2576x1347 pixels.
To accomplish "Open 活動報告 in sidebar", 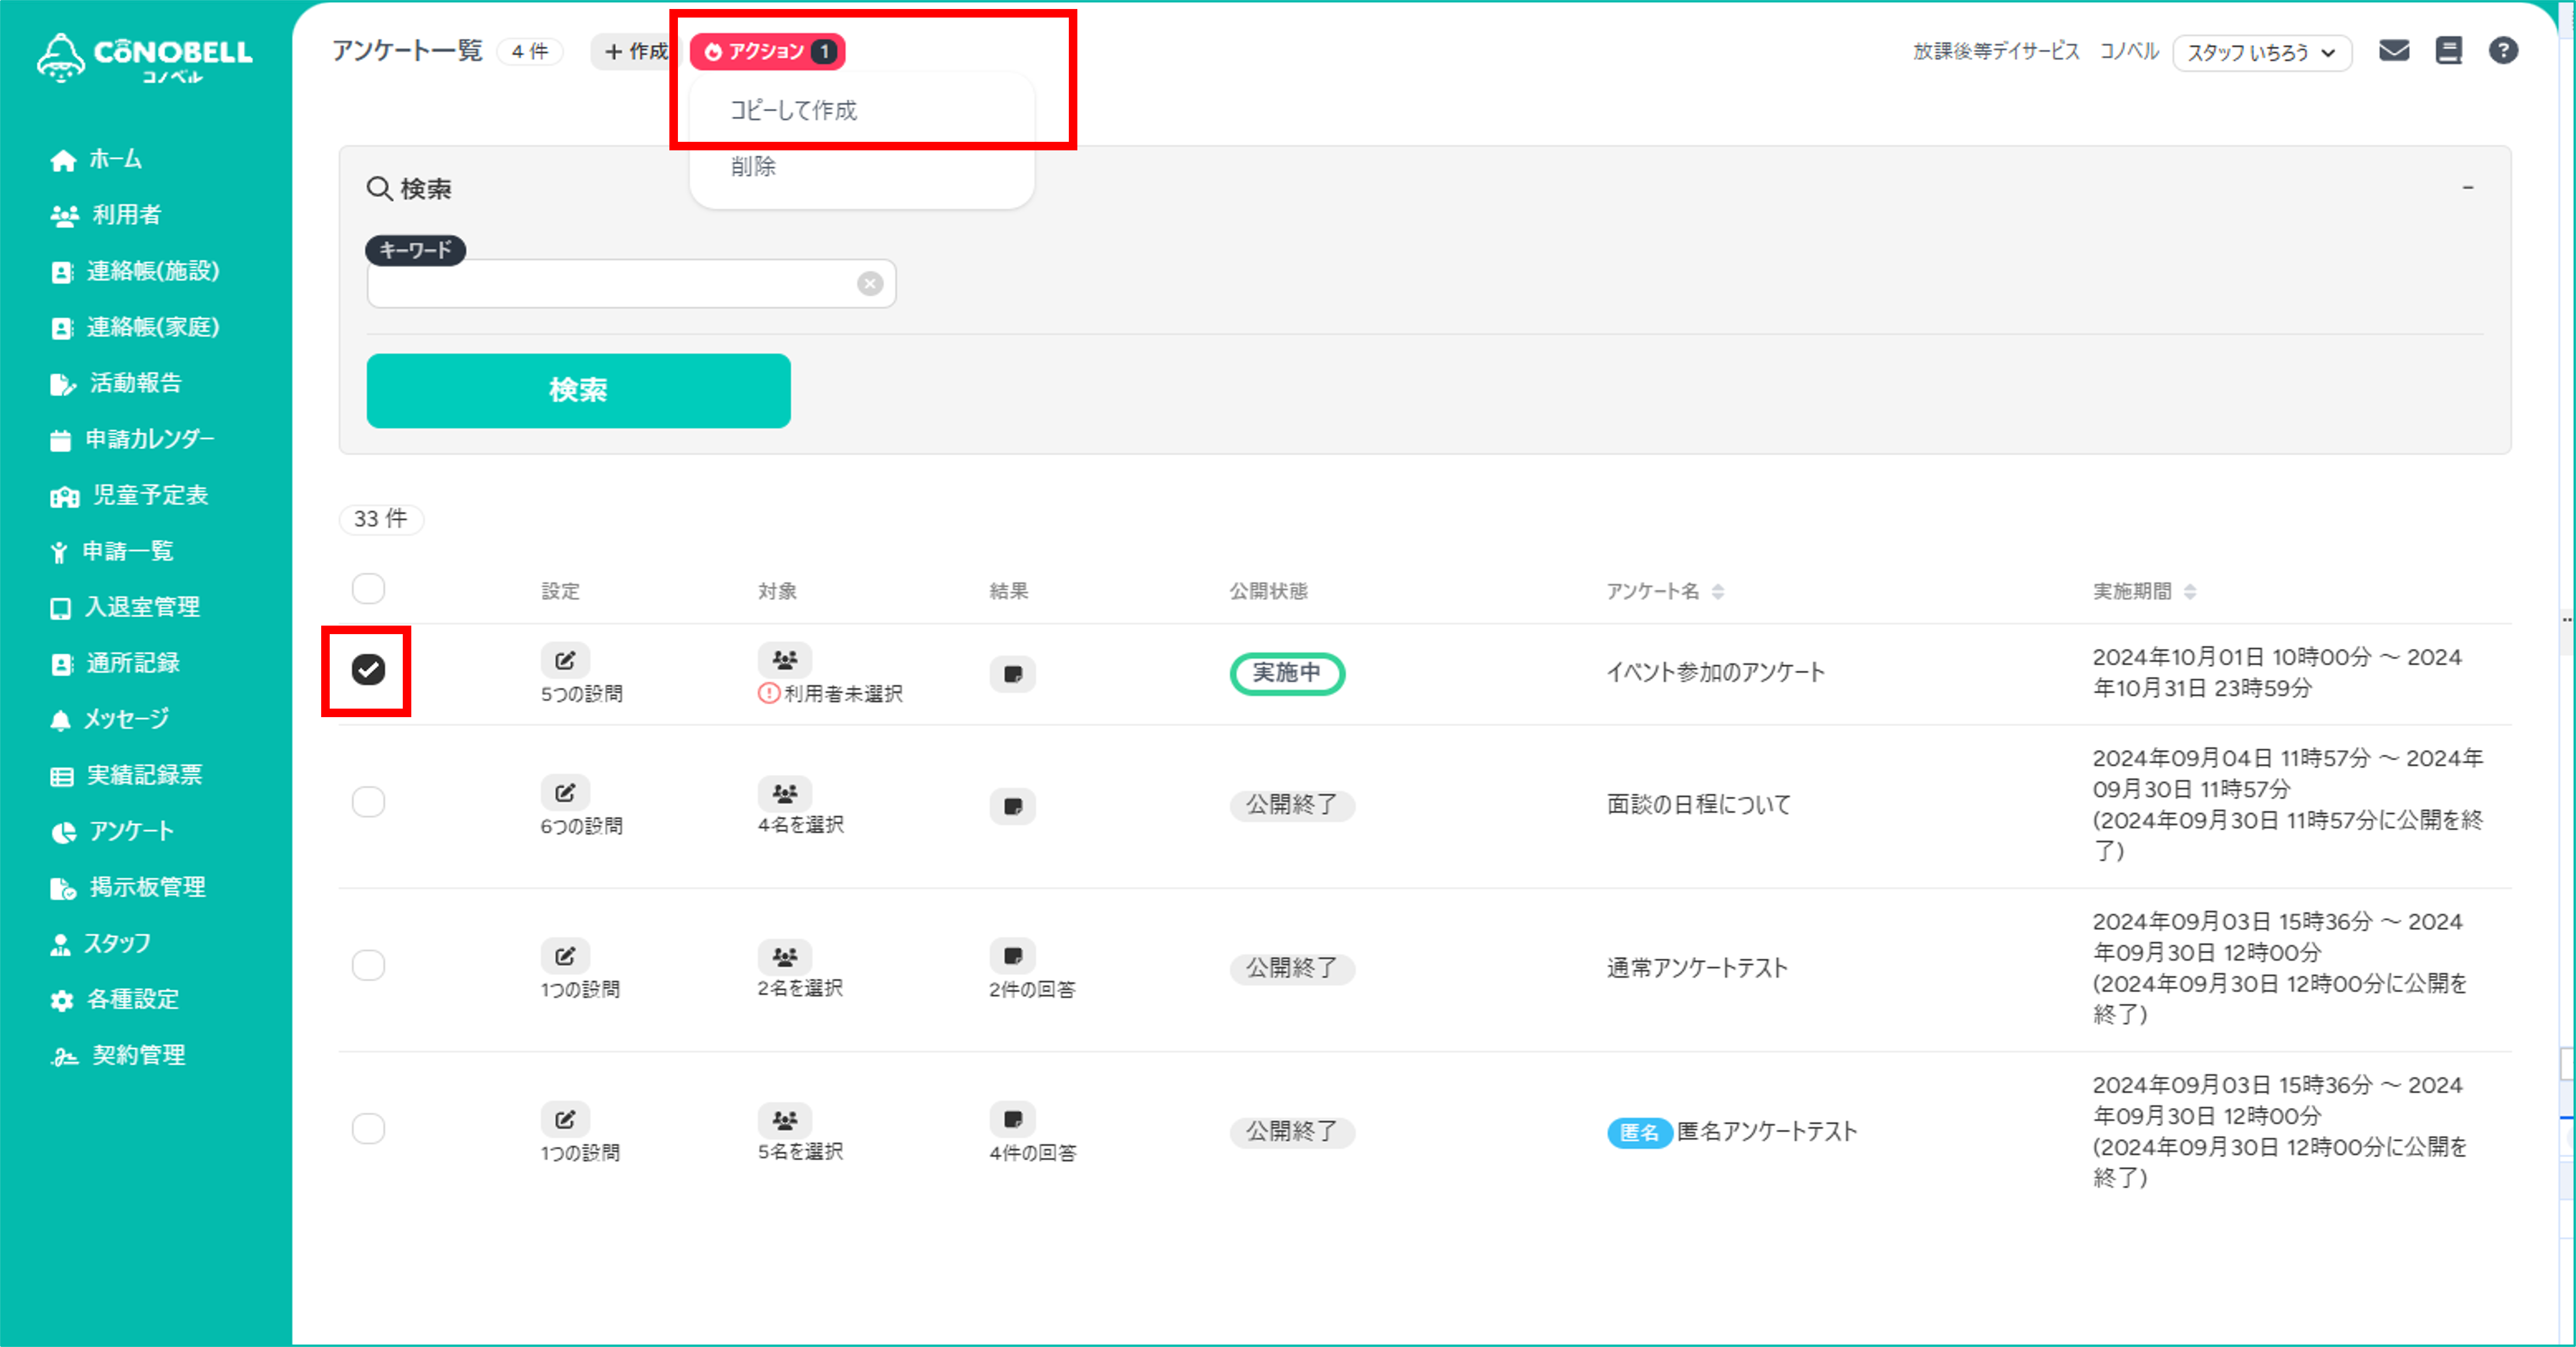I will 116,383.
